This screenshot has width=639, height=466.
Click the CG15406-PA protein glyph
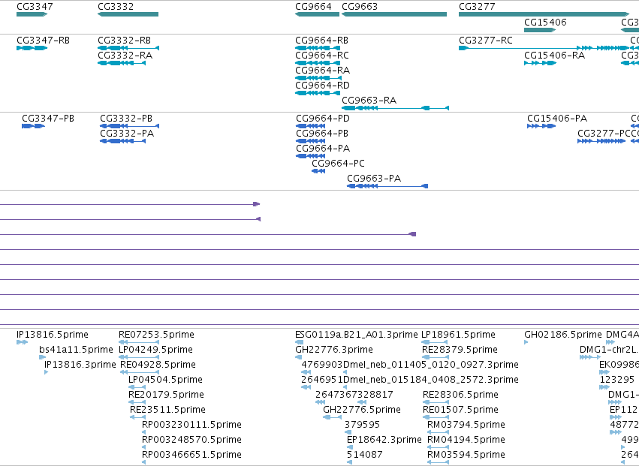(x=541, y=126)
